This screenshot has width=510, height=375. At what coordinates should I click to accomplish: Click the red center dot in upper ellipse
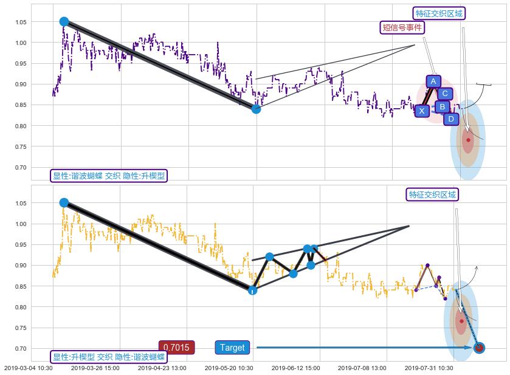tap(468, 140)
